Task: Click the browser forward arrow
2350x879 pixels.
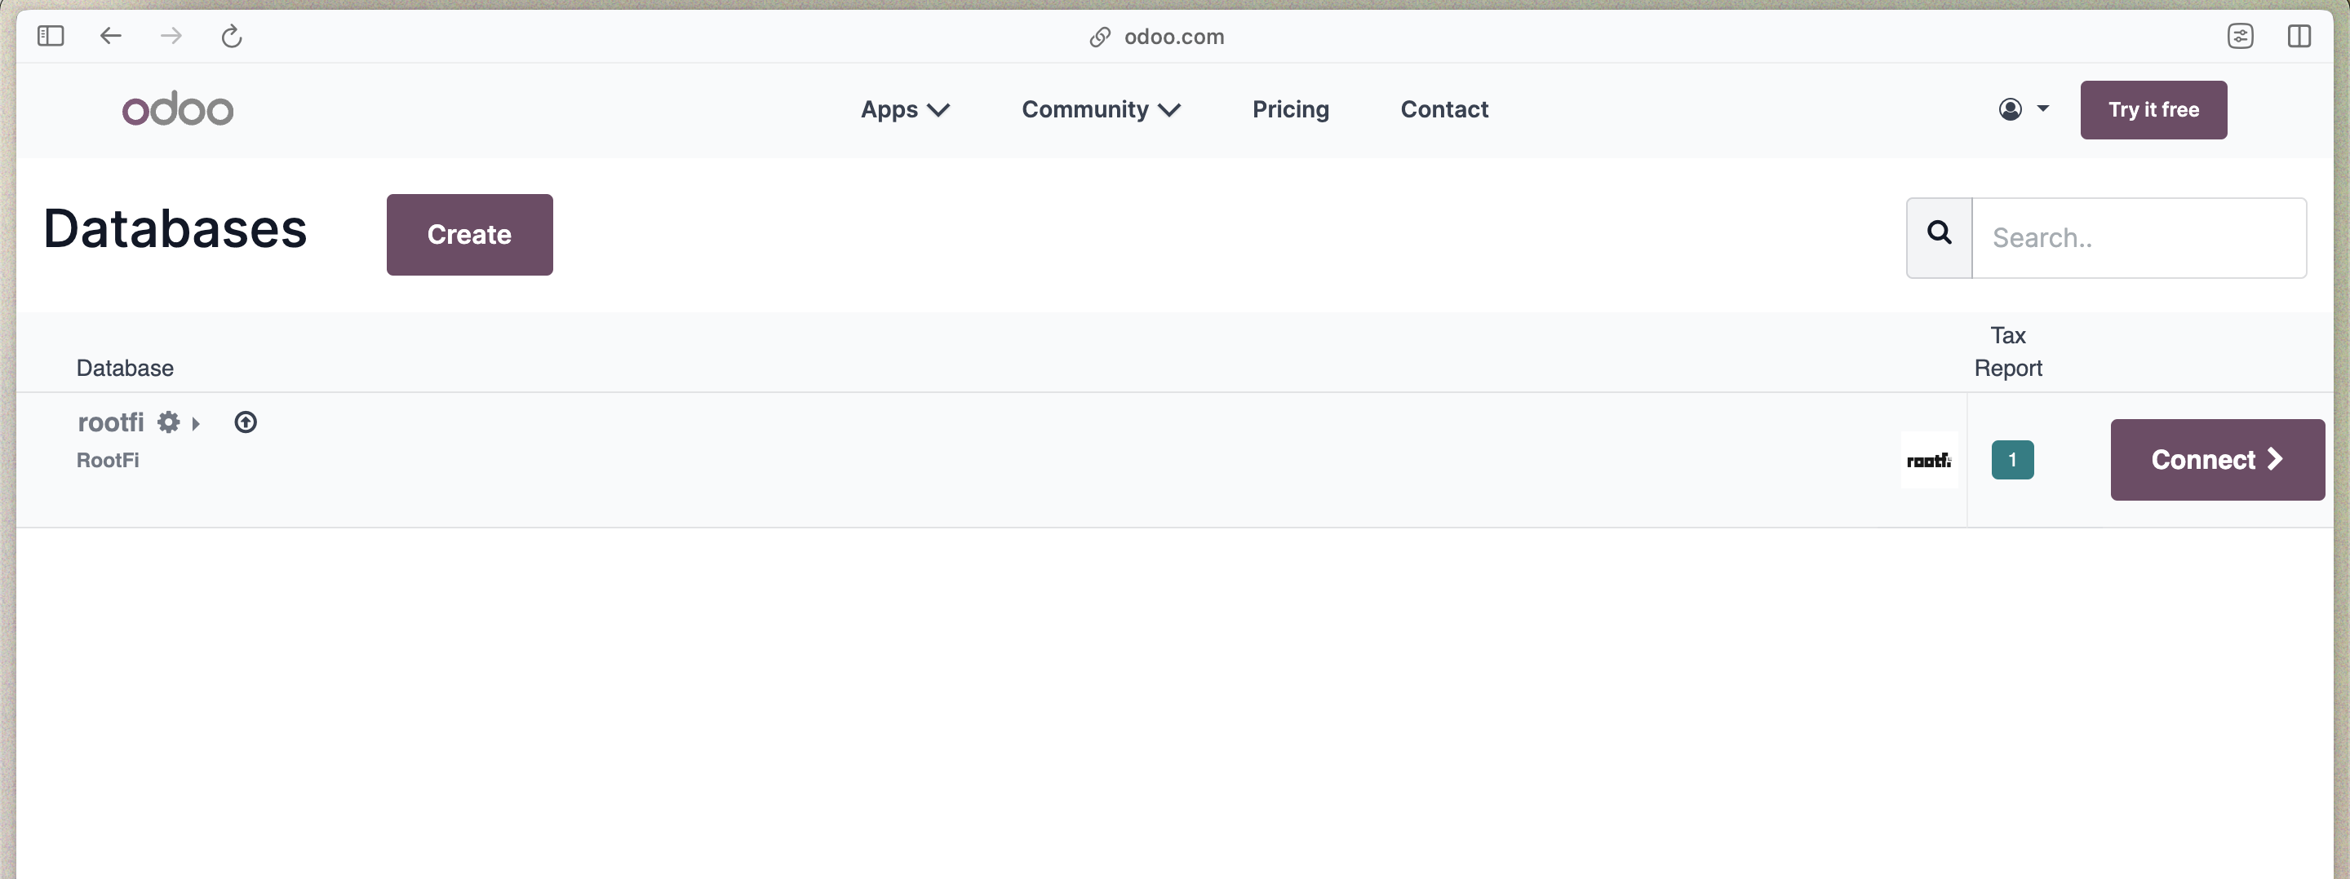Action: click(171, 37)
